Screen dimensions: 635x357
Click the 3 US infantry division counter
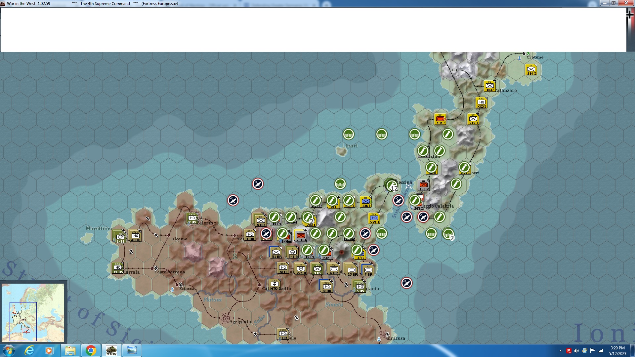point(317,269)
